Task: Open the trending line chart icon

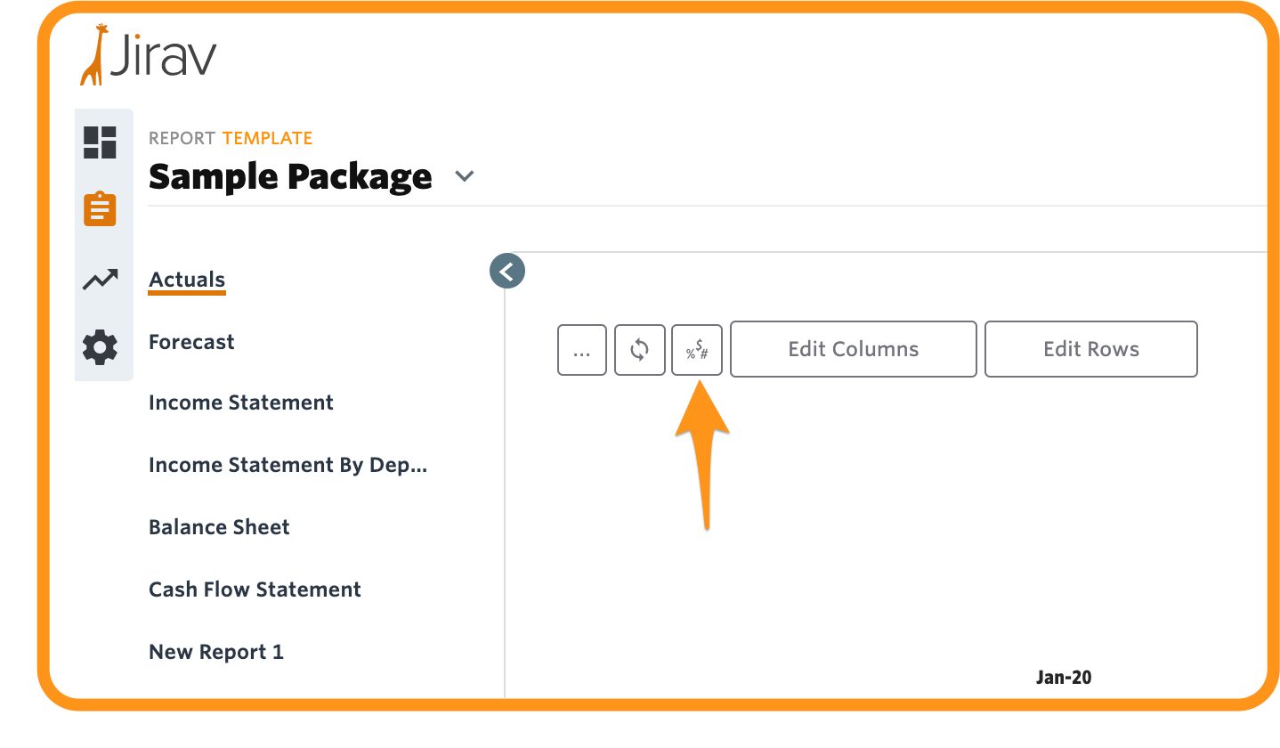Action: click(100, 280)
